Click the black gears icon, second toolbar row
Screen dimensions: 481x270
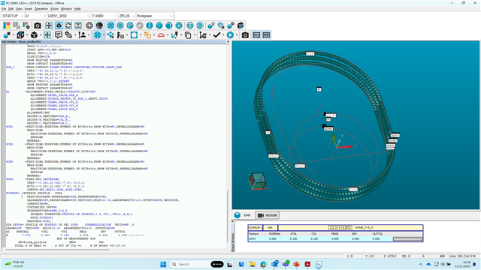click(x=68, y=35)
